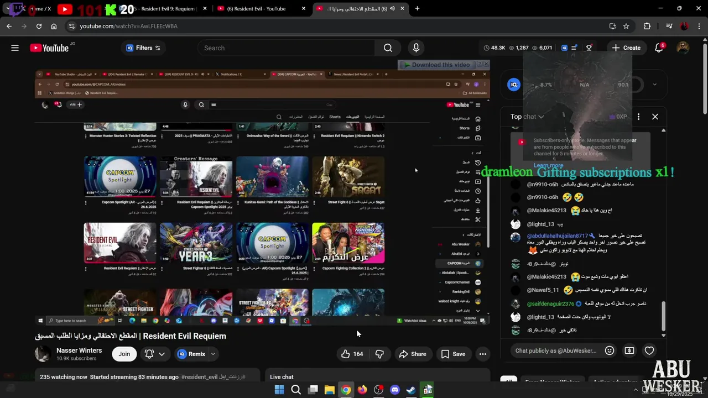This screenshot has width=708, height=398.
Task: Focus the 'Chat publicly as' input
Action: pyautogui.click(x=556, y=350)
